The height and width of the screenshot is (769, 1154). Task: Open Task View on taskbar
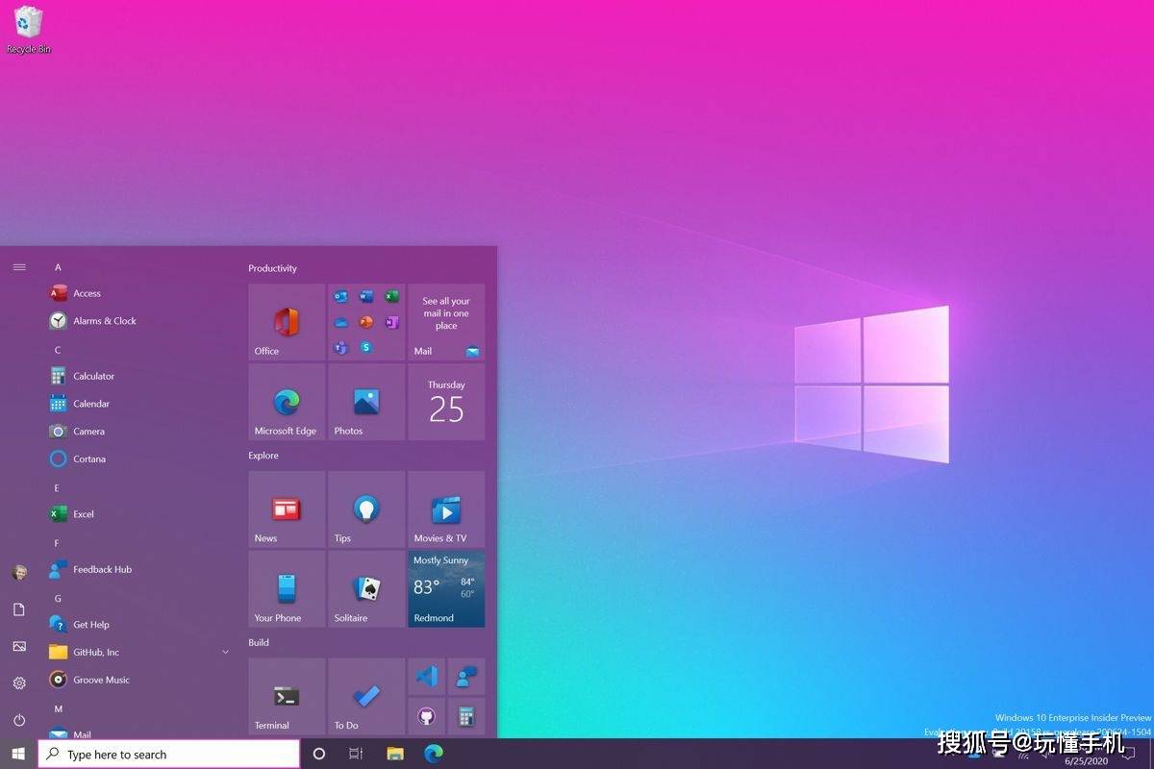(x=355, y=755)
